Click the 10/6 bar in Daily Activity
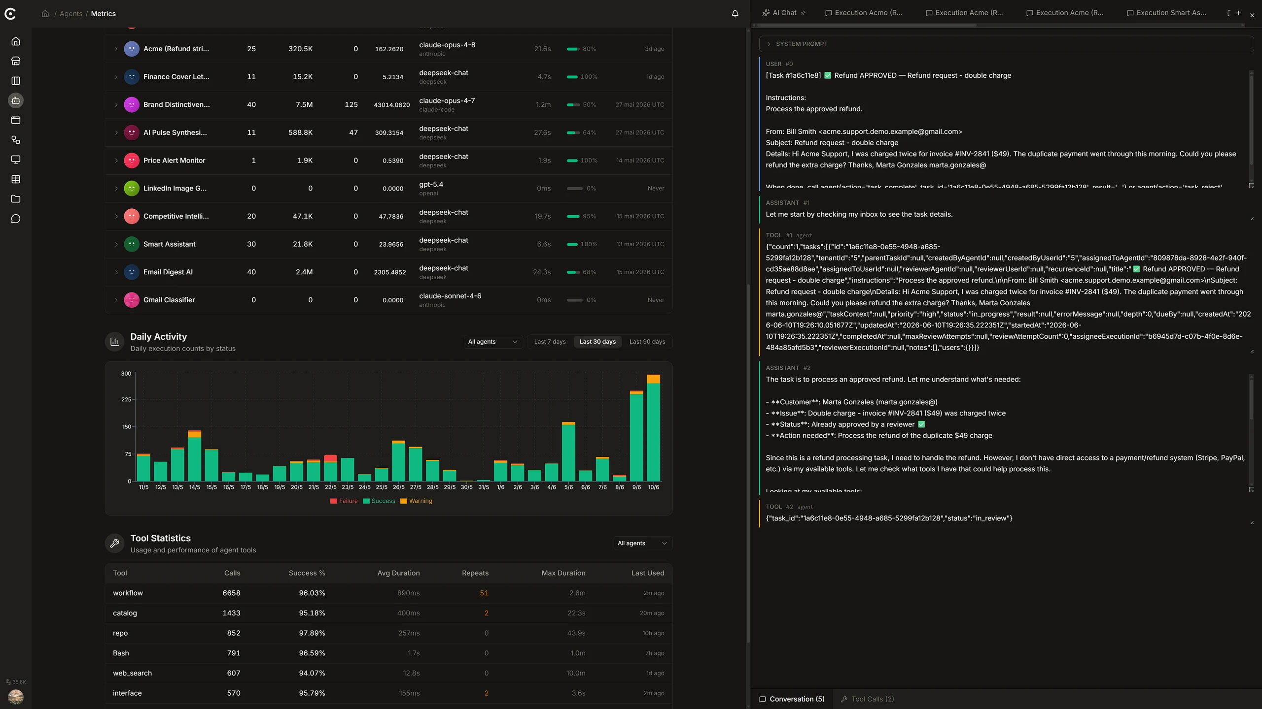 coord(653,428)
